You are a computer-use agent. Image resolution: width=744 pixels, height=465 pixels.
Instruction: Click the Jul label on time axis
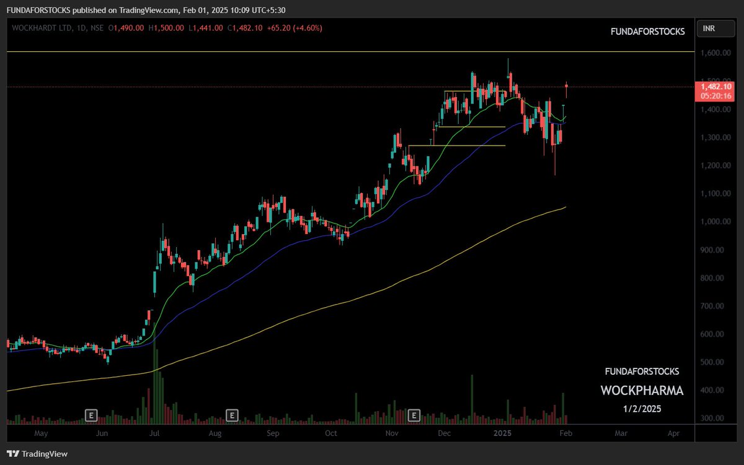click(x=154, y=434)
